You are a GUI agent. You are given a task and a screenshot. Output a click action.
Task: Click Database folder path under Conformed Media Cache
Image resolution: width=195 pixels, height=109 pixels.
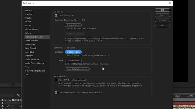[87, 55]
